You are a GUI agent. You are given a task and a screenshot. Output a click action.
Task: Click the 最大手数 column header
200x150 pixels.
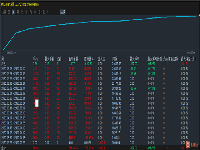[x=49, y=59]
